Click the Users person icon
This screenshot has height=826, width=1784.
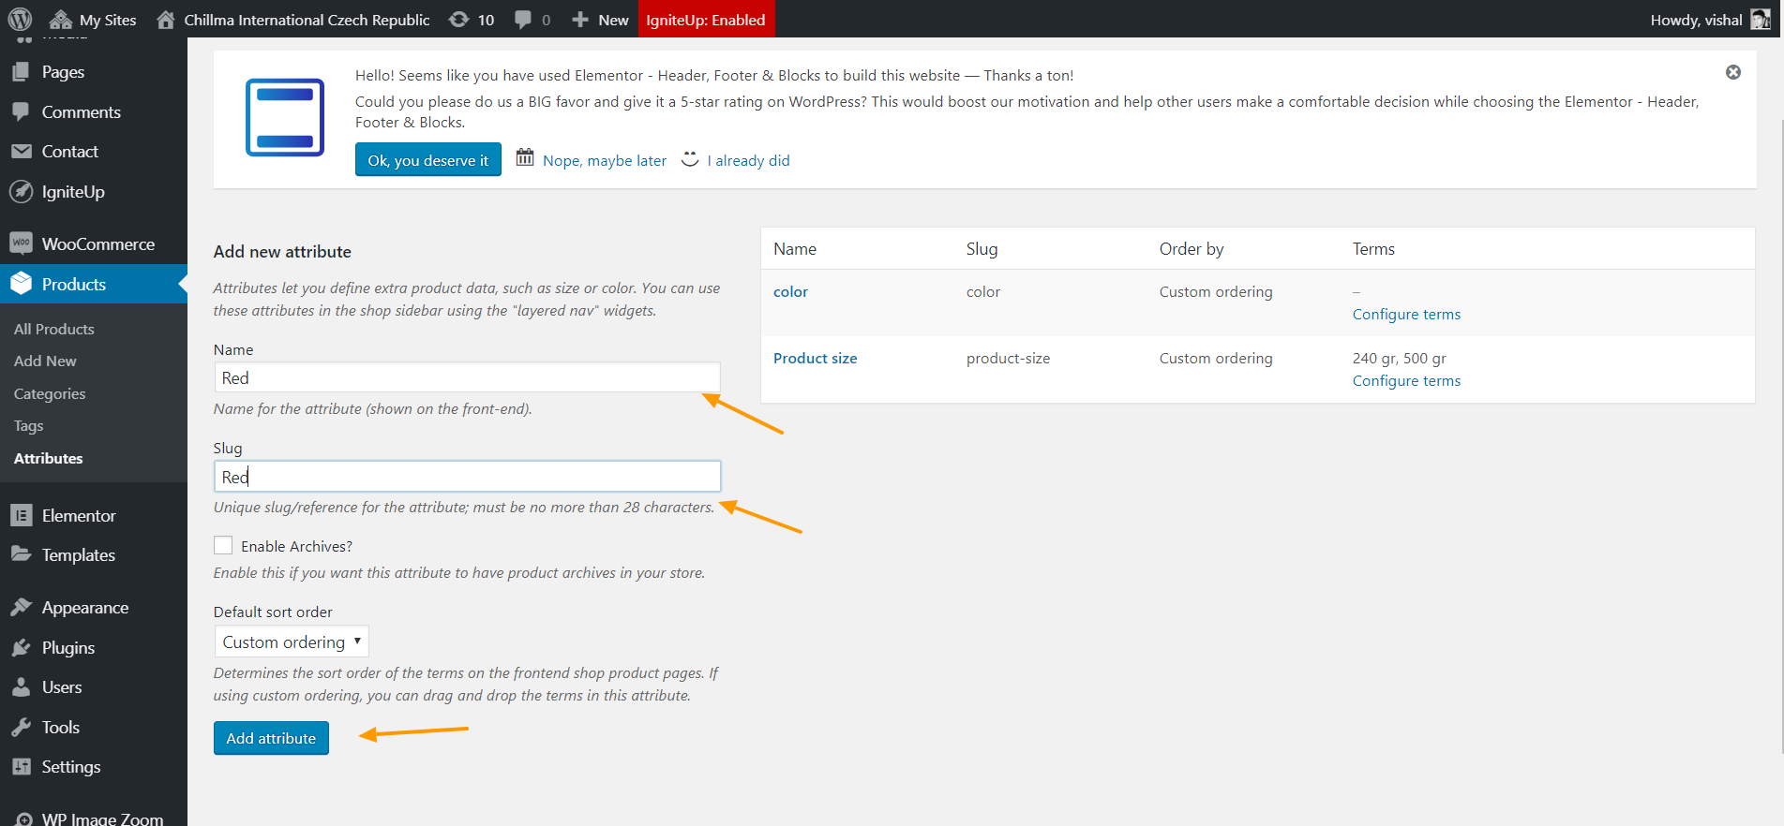[x=21, y=686]
